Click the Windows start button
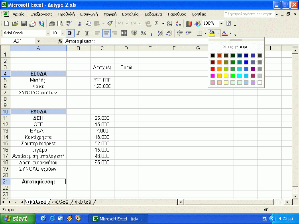The width and height of the screenshot is (299, 224). point(18,218)
